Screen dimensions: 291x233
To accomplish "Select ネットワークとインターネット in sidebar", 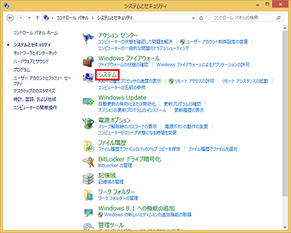I will [x=36, y=53].
